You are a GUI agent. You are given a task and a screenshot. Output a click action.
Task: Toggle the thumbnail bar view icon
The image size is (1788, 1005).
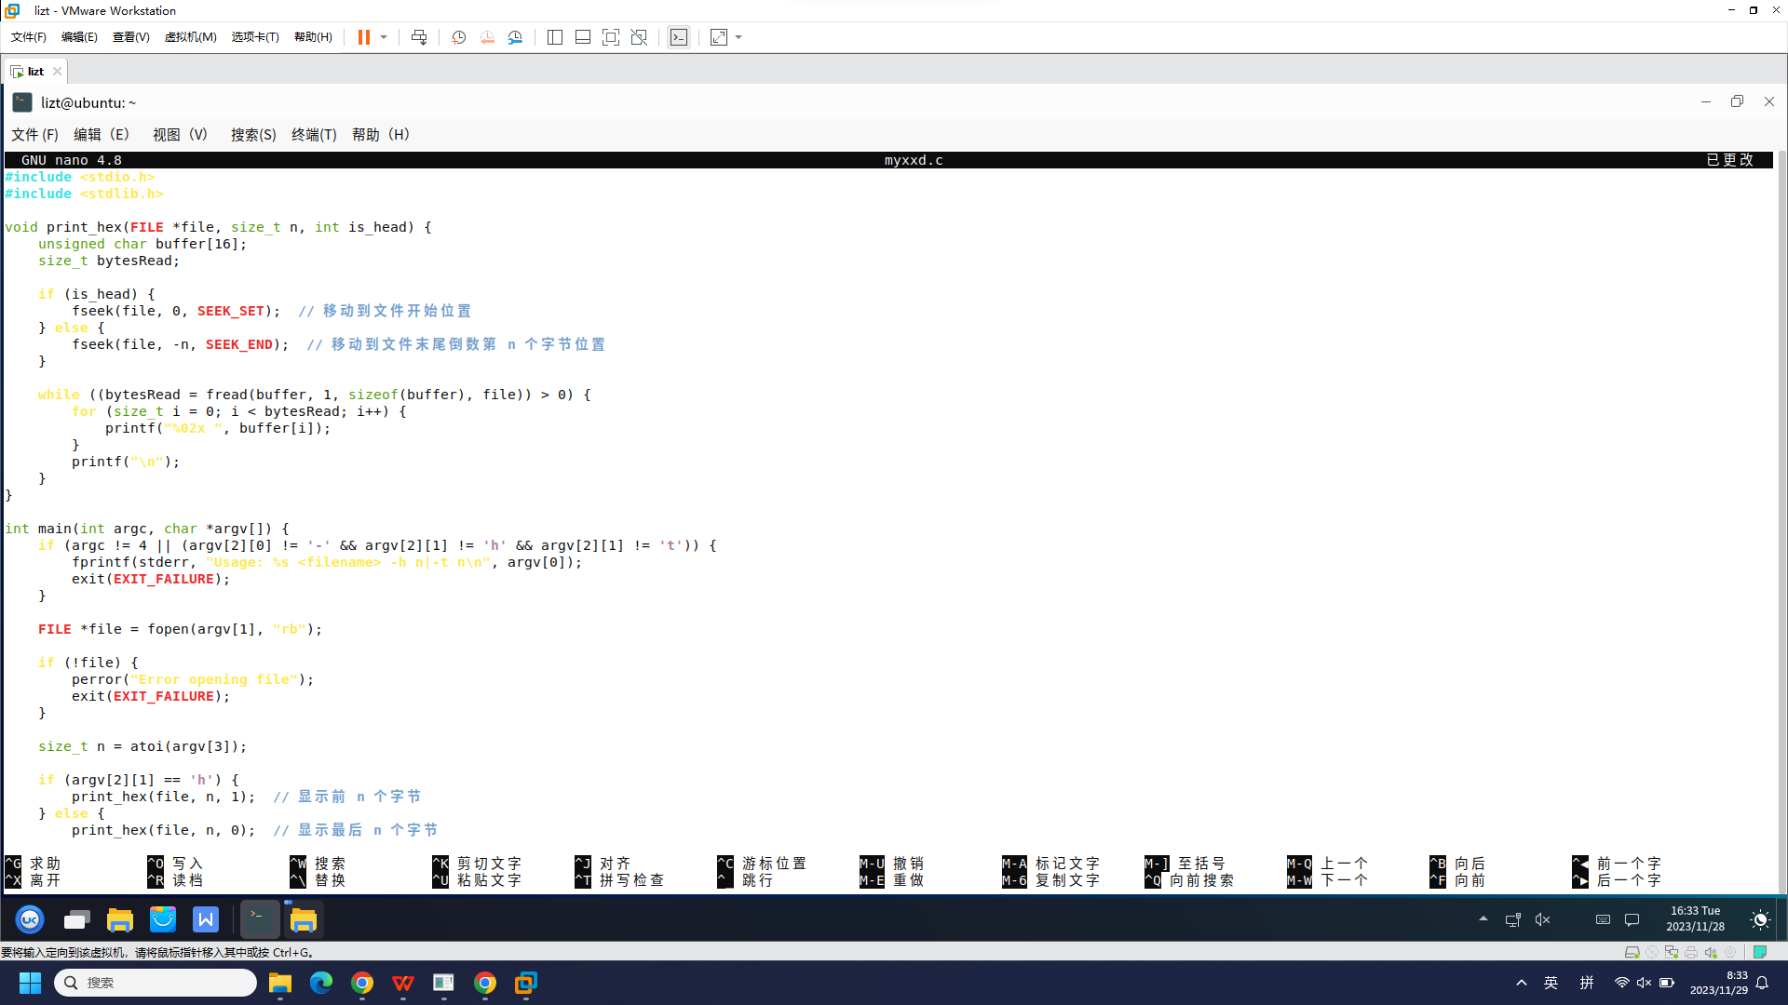tap(583, 37)
